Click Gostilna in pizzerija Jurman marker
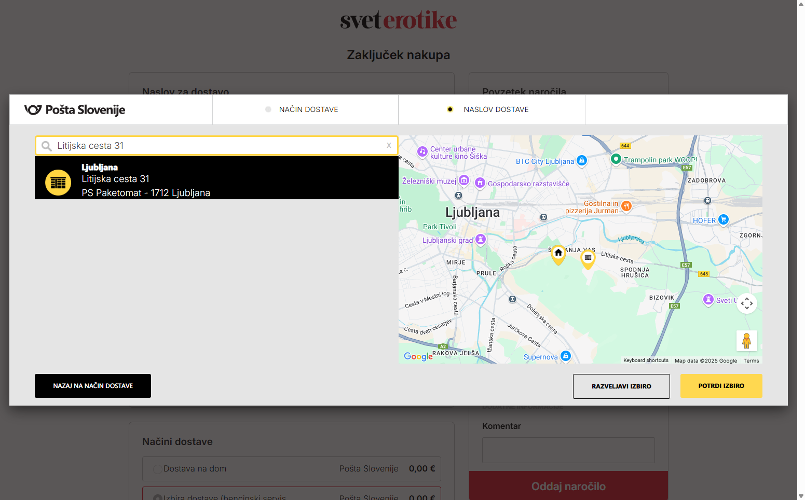 [x=626, y=206]
